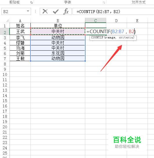Viewport: 154px width, 158px height.
Task: Select row 15 header
Action: [5, 101]
